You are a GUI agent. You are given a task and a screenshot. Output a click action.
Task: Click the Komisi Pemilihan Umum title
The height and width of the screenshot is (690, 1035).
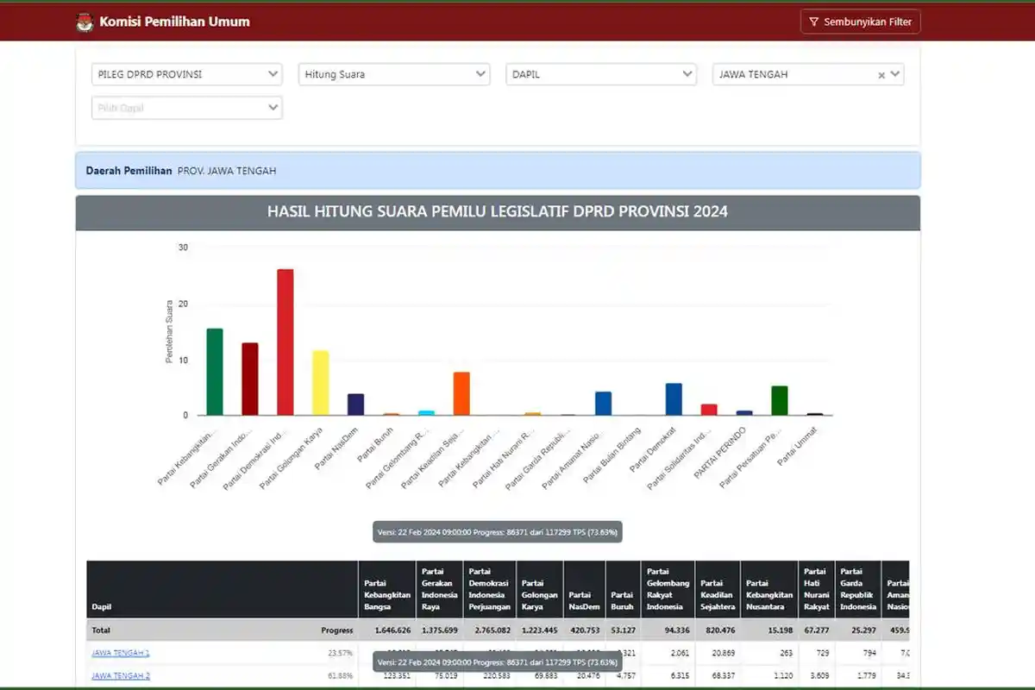tap(174, 22)
